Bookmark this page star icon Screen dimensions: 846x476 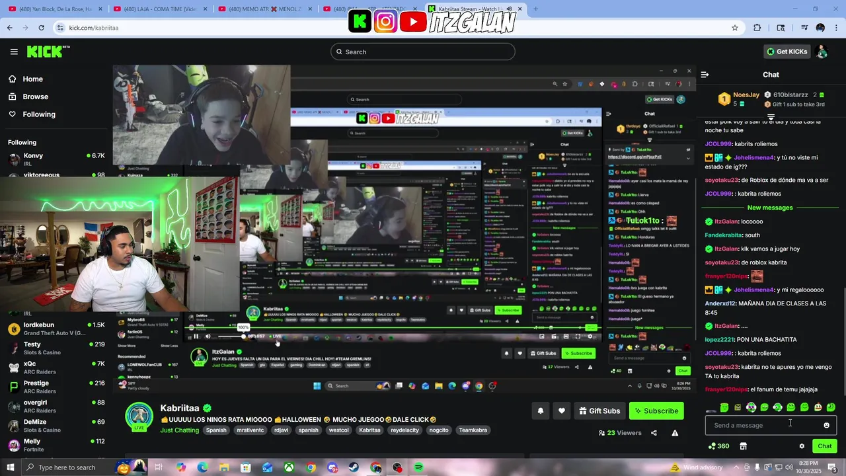pos(734,28)
